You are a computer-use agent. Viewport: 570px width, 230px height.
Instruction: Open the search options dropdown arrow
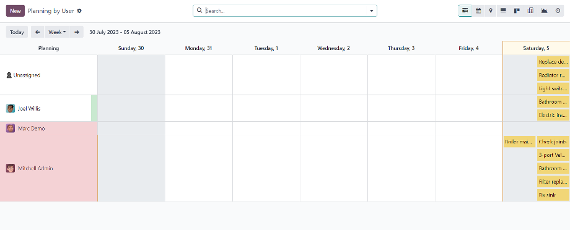(372, 11)
